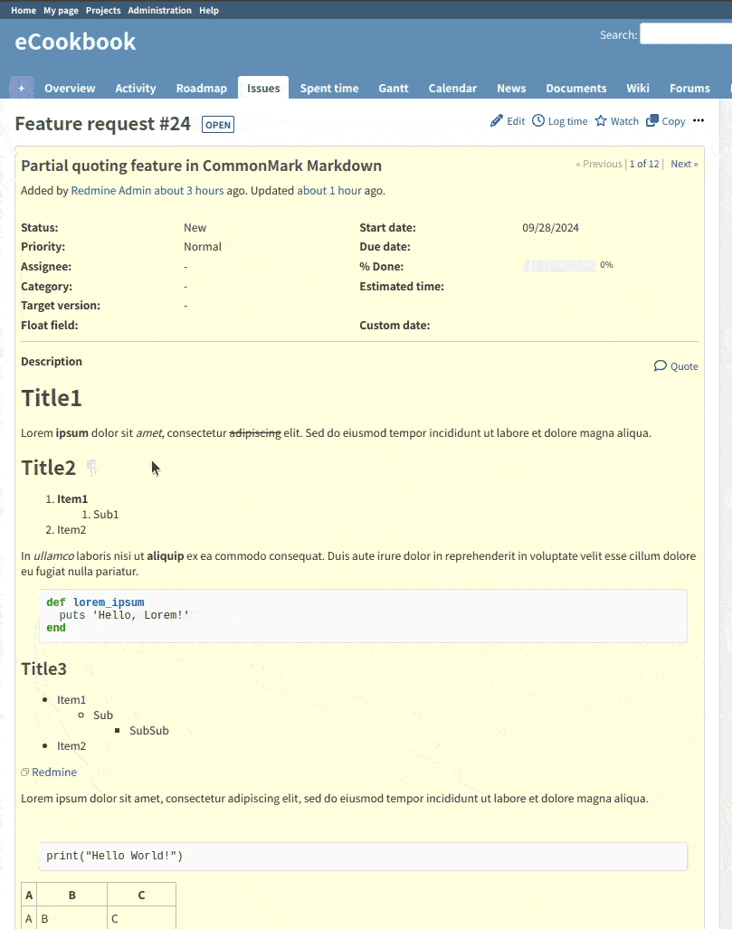Click the OPEN status badge
This screenshot has height=929, width=732.
coord(217,125)
